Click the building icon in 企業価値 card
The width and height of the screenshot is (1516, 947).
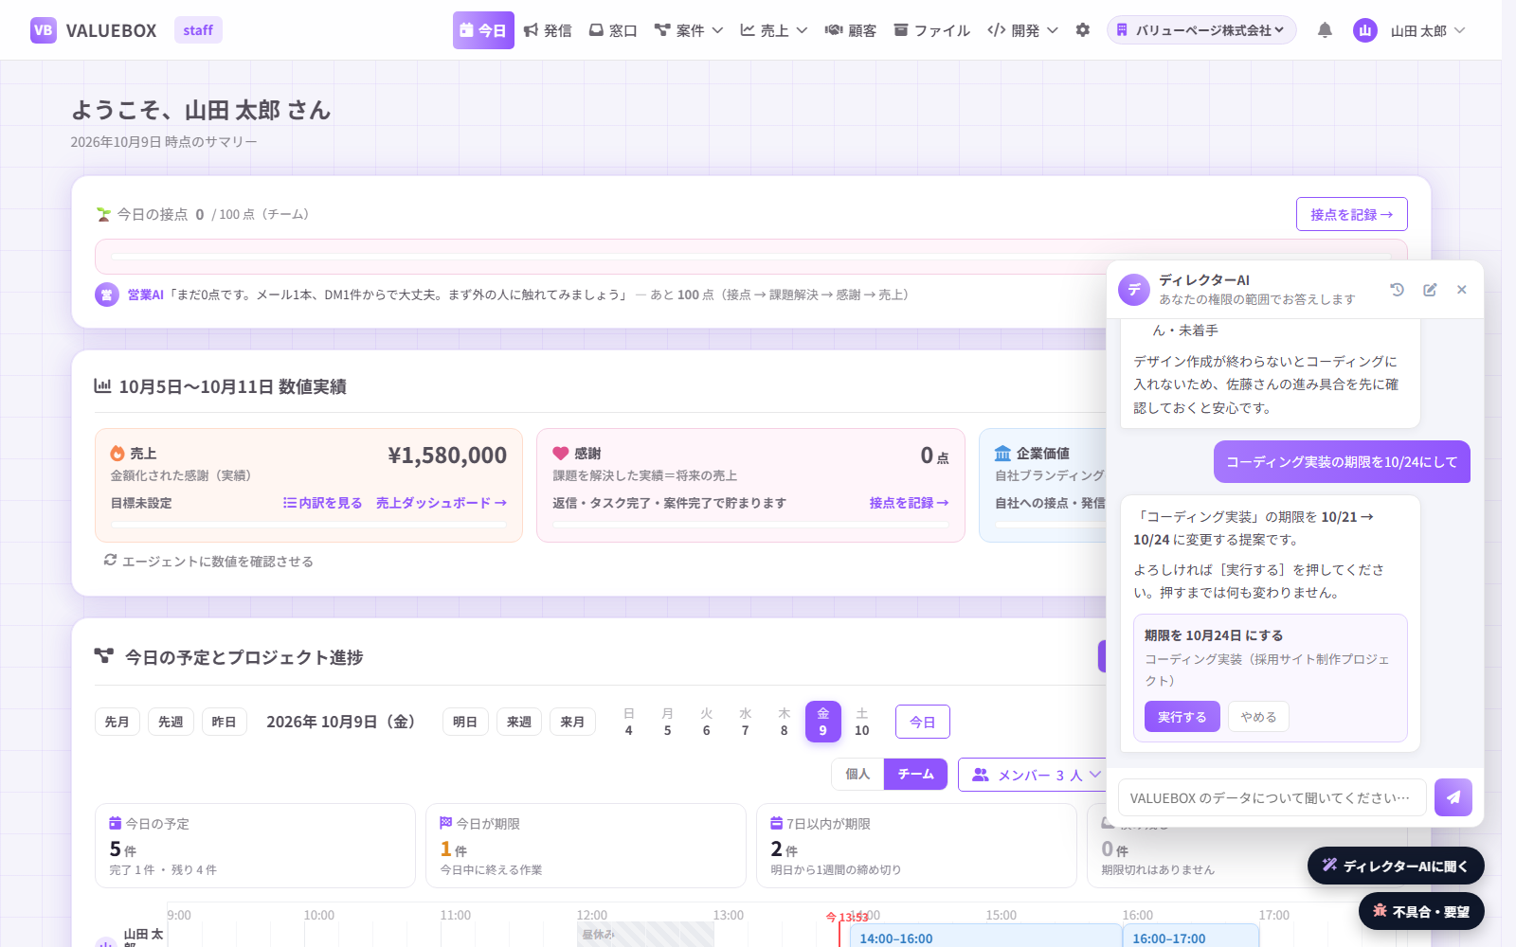pos(1002,454)
